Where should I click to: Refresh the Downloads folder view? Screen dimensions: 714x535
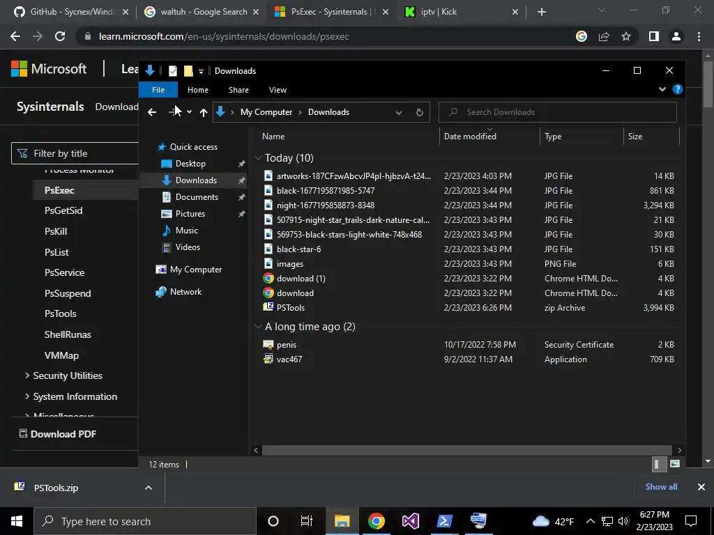[x=419, y=112]
